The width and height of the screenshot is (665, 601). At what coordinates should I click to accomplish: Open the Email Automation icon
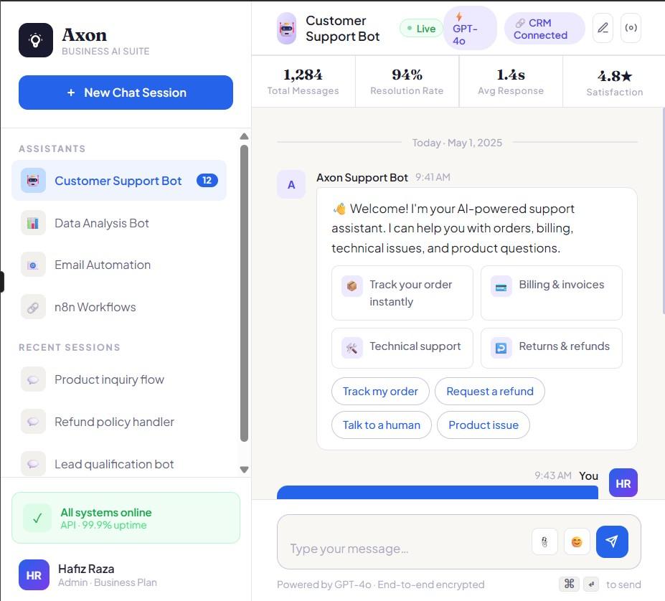[x=33, y=265]
